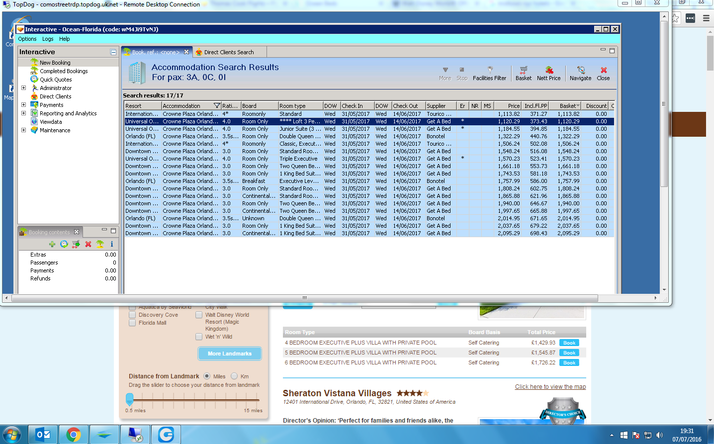This screenshot has width=714, height=444.
Task: Select the Booking contents tab
Action: (49, 232)
